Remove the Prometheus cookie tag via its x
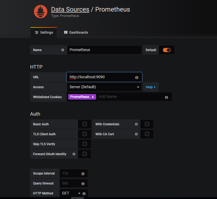This screenshot has height=199, width=217. coord(93,97)
